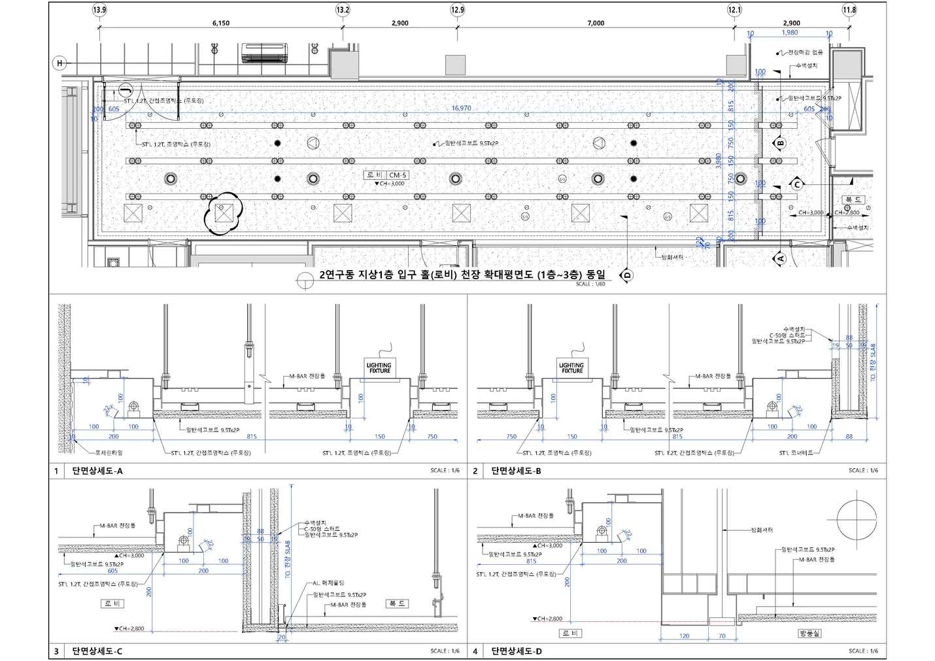Click the 1,980 dimension in blue
935x661 pixels.
click(789, 32)
